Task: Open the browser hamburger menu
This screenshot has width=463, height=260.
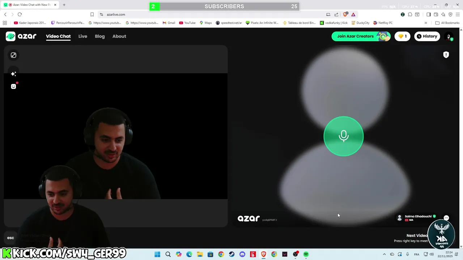Action: 458,14
